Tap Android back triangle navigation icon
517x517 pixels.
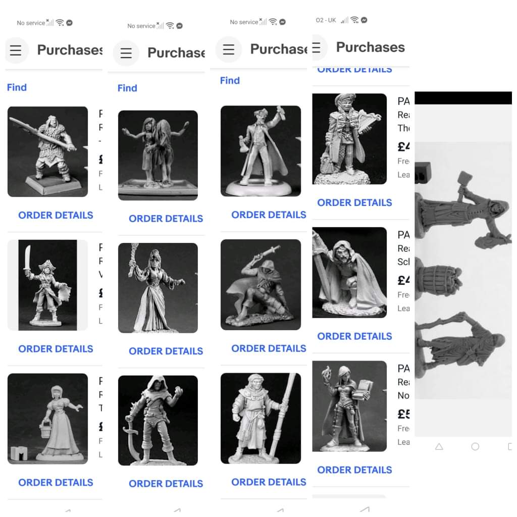pos(439,447)
